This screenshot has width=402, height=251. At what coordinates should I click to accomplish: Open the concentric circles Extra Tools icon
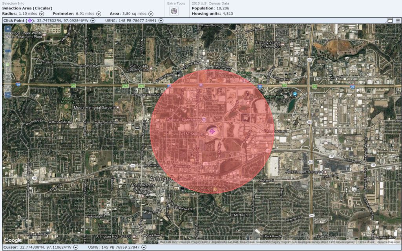(x=174, y=11)
